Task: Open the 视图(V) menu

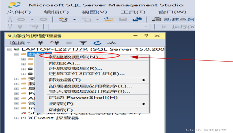Action: [x=94, y=12]
